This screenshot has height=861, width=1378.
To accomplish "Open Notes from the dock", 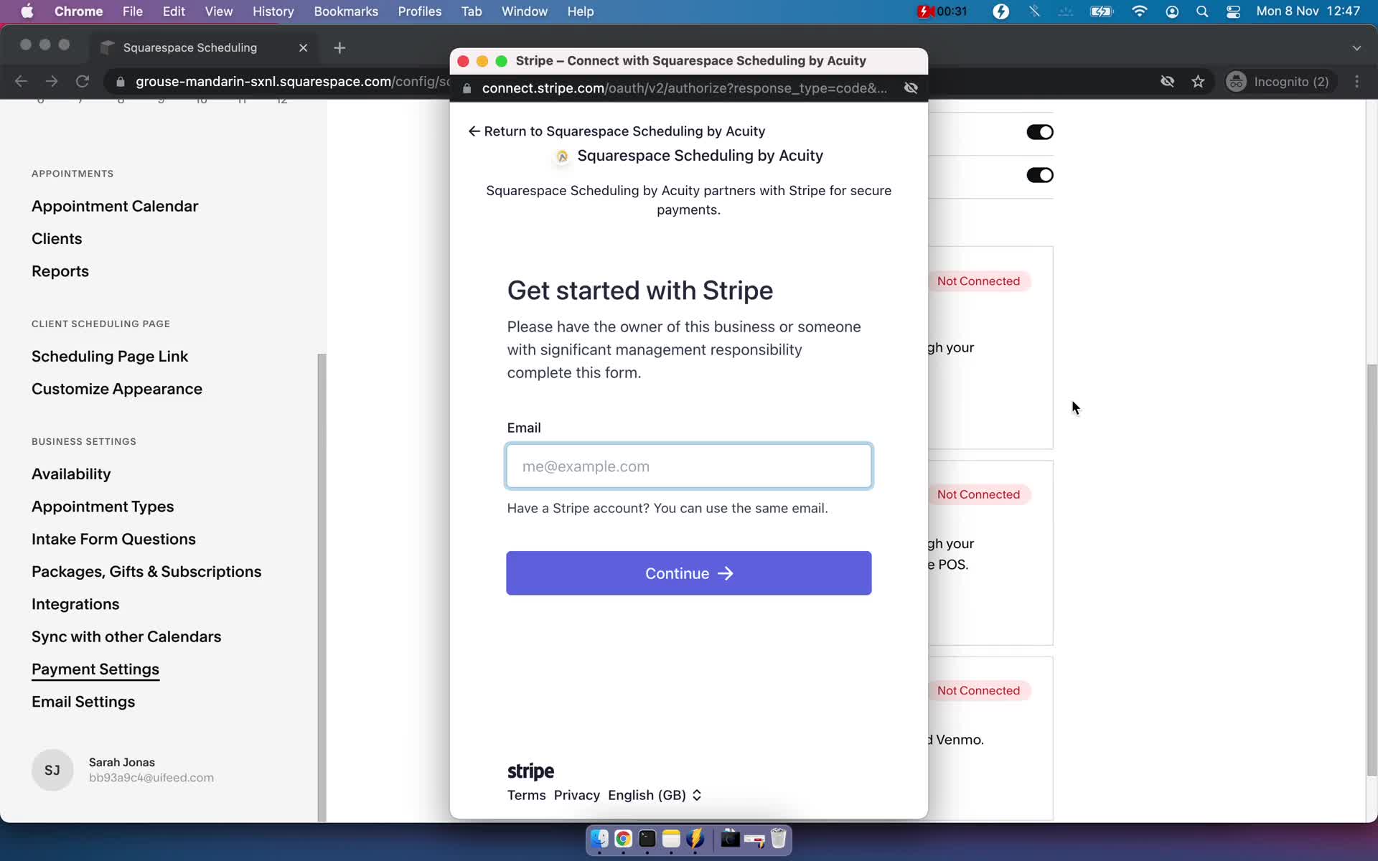I will point(671,839).
